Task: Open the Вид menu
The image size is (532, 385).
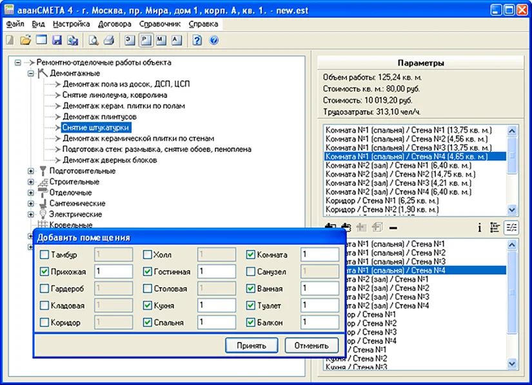Action: (x=38, y=24)
